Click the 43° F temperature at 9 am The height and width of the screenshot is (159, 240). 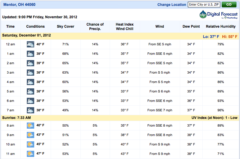[x=40, y=135]
